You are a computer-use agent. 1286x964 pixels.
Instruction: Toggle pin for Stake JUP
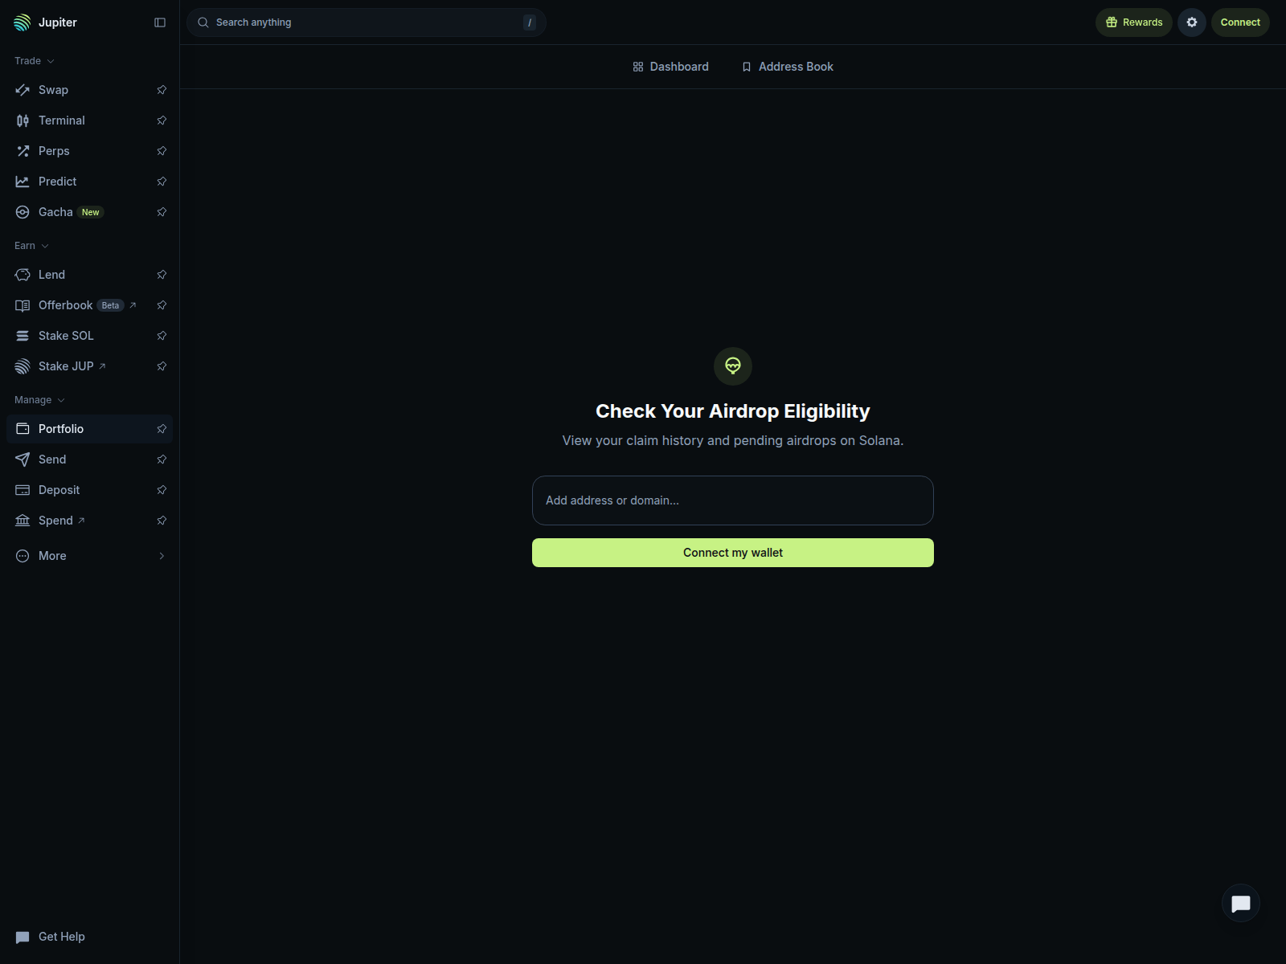coord(162,366)
